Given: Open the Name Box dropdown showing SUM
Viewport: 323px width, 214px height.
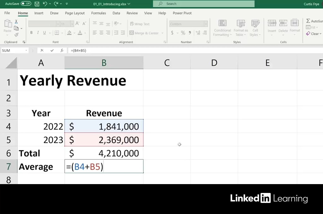Looking at the screenshot, I should pyautogui.click(x=26, y=50).
